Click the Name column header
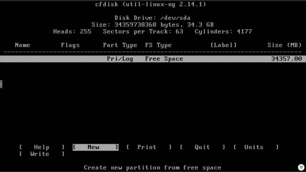The width and height of the screenshot is (306, 172). click(x=22, y=45)
